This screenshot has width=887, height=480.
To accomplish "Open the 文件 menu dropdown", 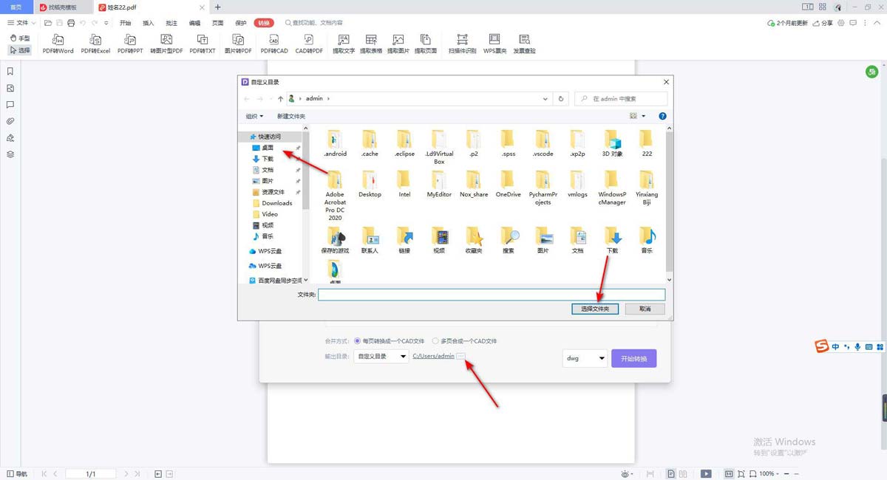I will click(21, 23).
